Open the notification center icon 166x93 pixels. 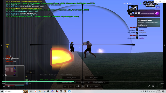click(163, 91)
